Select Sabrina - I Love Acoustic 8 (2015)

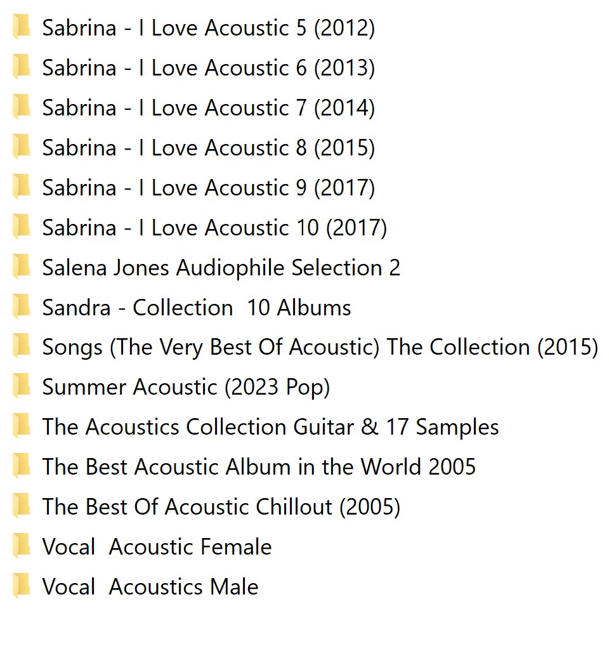pos(209,147)
